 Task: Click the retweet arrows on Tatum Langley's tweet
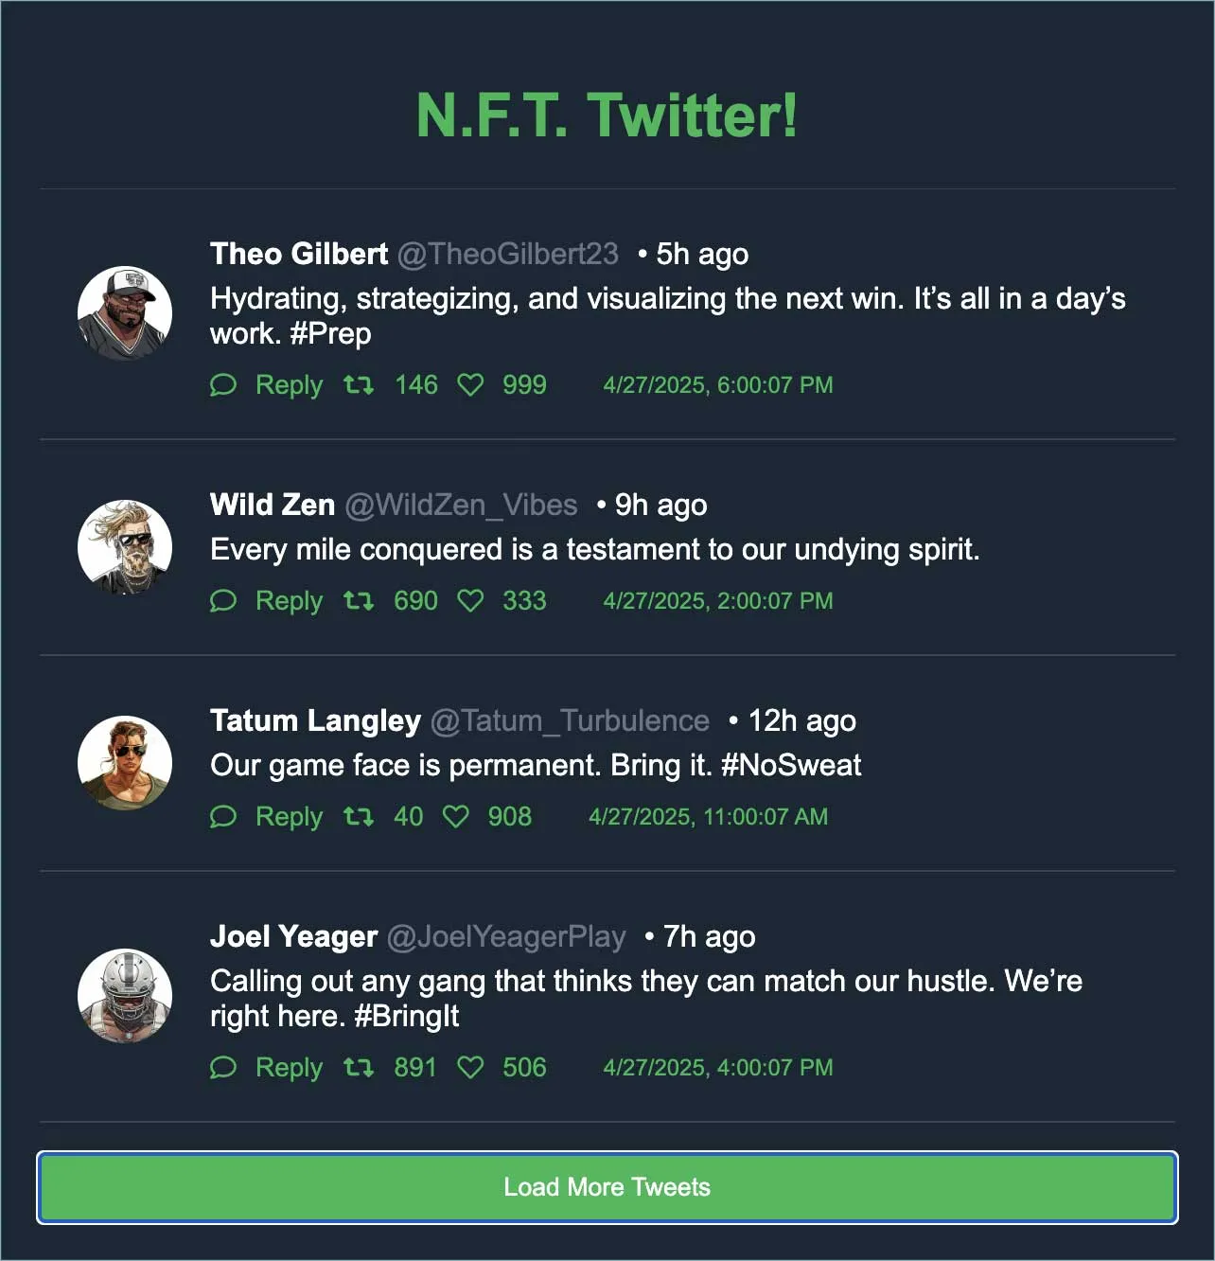point(359,816)
